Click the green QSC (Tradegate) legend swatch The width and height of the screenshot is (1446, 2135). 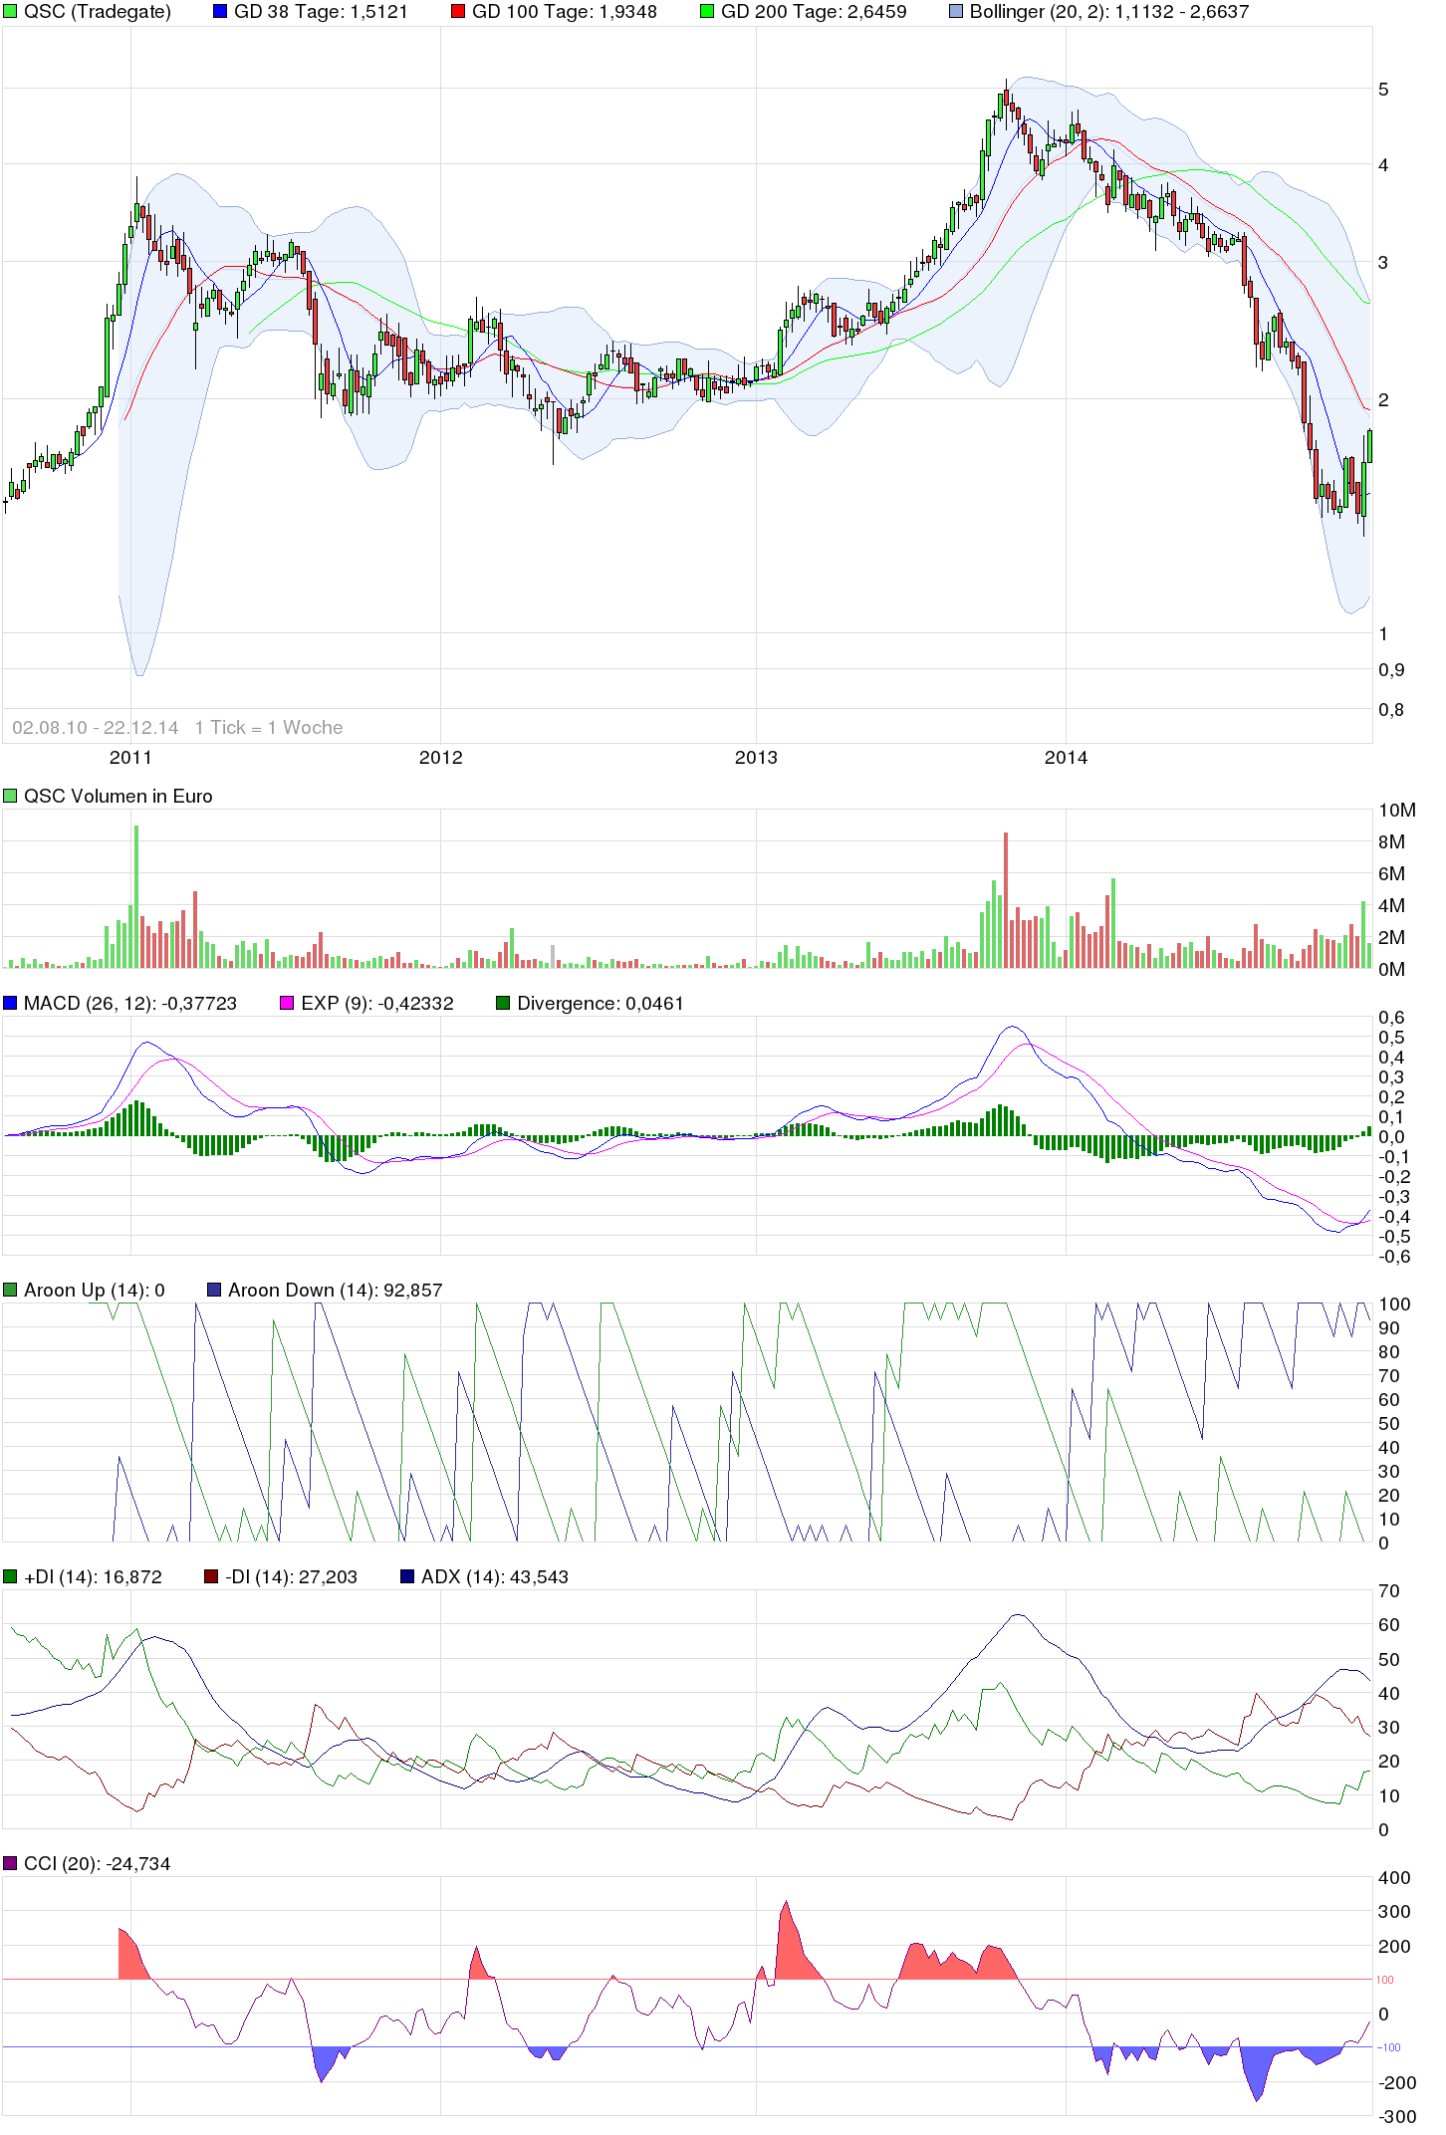point(10,12)
